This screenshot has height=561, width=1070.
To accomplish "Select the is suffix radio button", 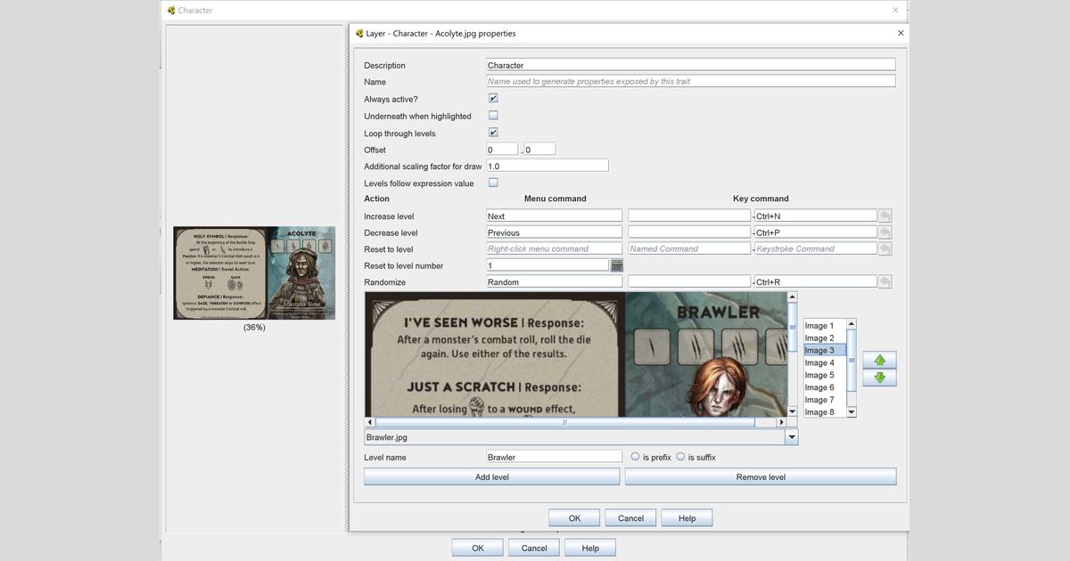I will [x=680, y=456].
